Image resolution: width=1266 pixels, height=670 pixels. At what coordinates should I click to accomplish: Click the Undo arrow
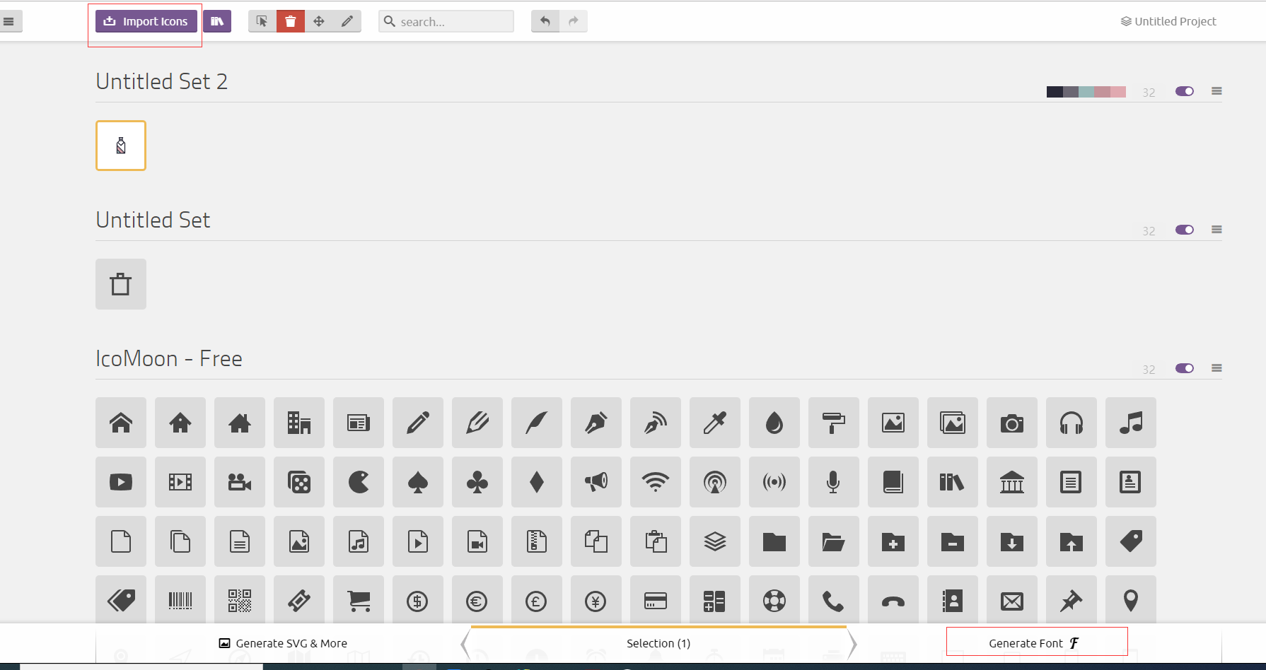point(545,21)
